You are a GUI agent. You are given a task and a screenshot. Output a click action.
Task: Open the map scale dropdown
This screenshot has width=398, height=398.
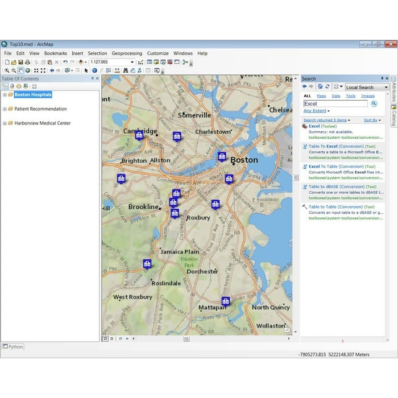click(132, 62)
